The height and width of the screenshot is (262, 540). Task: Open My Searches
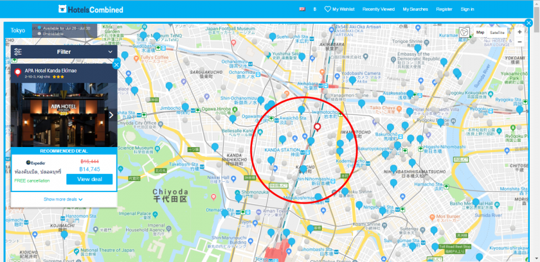(x=415, y=9)
